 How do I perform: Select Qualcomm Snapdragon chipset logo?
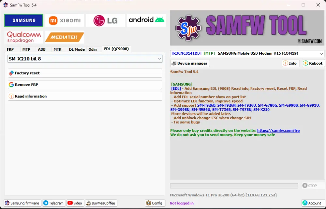pyautogui.click(x=24, y=37)
